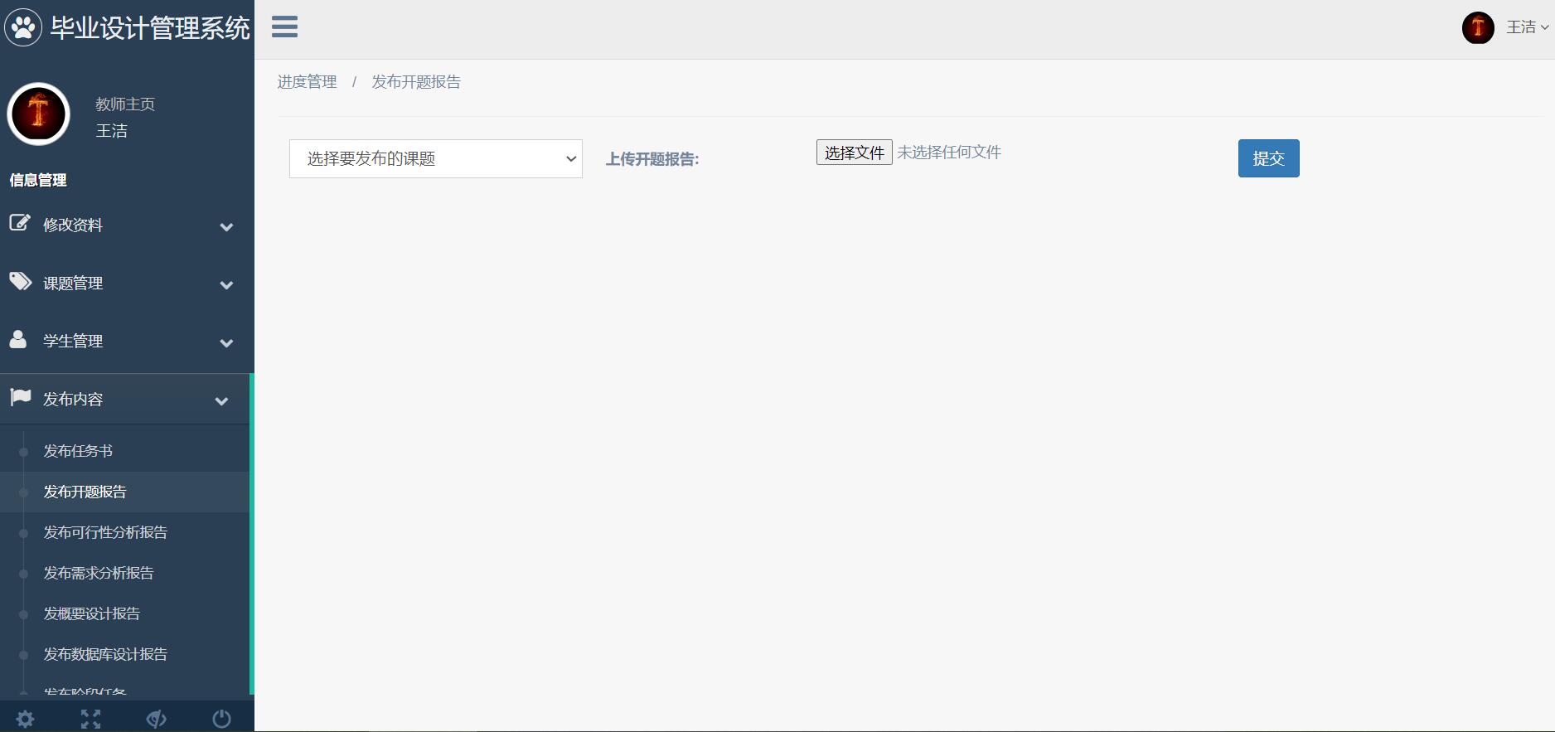
Task: Click the paw logo icon
Action: point(23,27)
